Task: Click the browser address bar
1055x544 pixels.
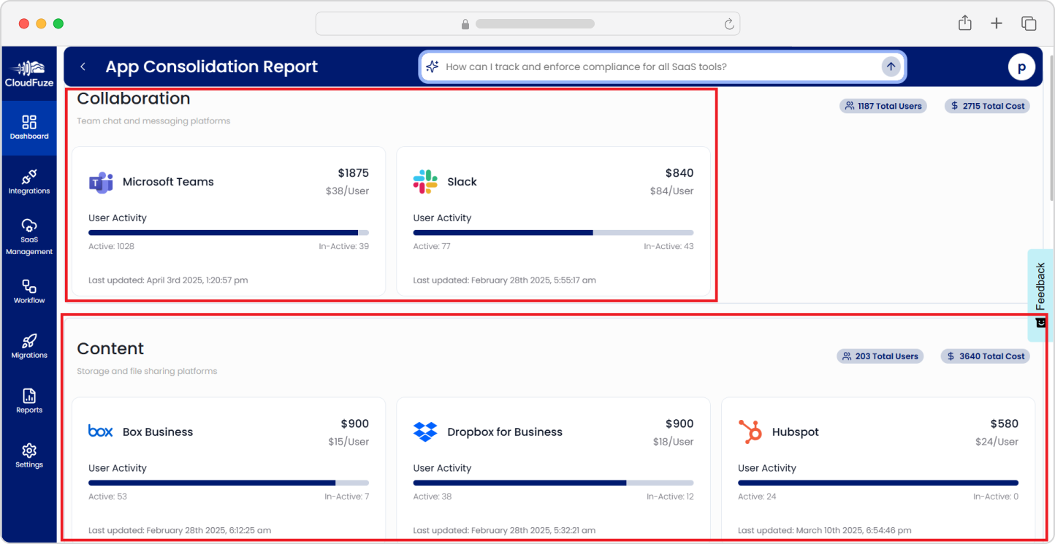Action: point(527,24)
